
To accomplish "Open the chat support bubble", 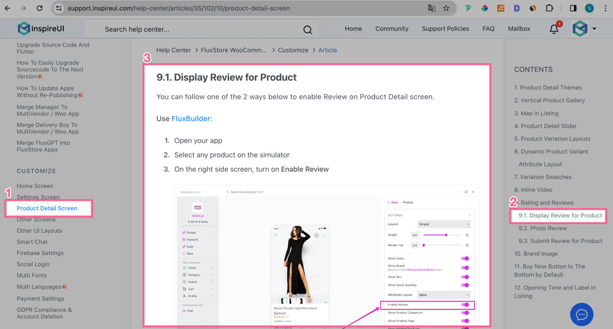I will (582, 315).
